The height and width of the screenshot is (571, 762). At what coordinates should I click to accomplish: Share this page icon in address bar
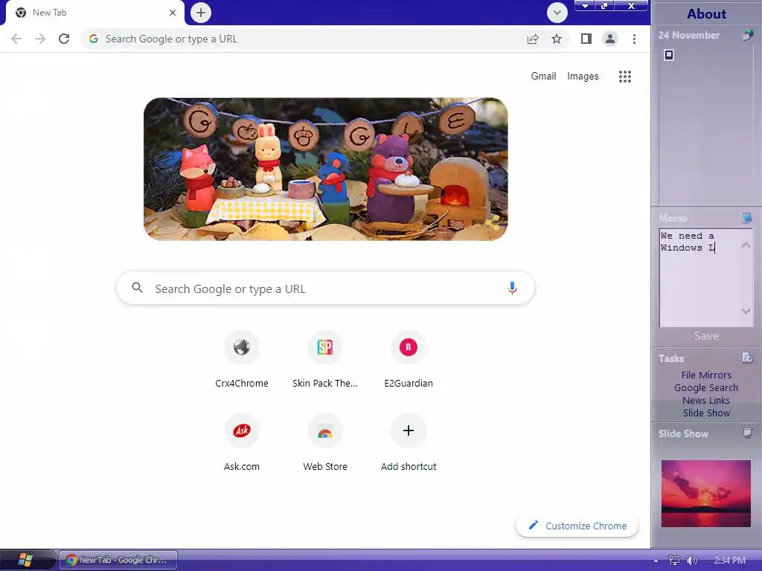pos(533,39)
